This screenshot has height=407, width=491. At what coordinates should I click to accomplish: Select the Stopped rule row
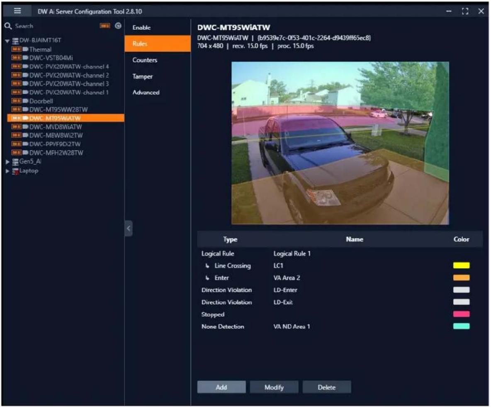pyautogui.click(x=340, y=314)
